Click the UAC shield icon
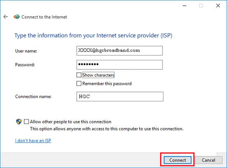The width and height of the screenshot is (227, 168). [19, 122]
